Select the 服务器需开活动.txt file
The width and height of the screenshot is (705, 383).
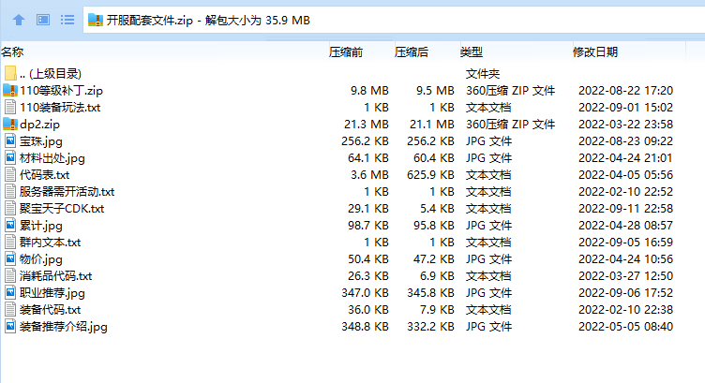click(x=67, y=192)
